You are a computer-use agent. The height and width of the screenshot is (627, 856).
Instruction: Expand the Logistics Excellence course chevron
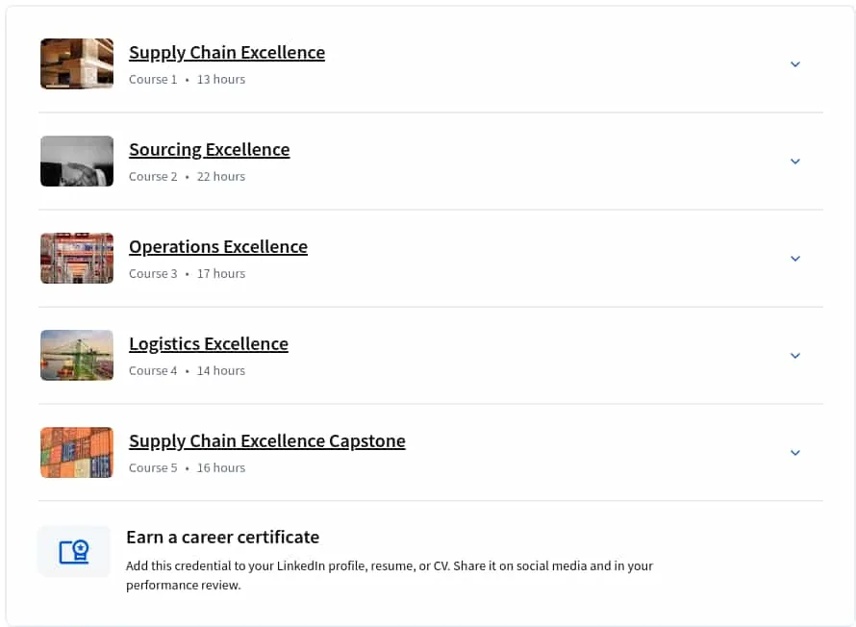794,356
